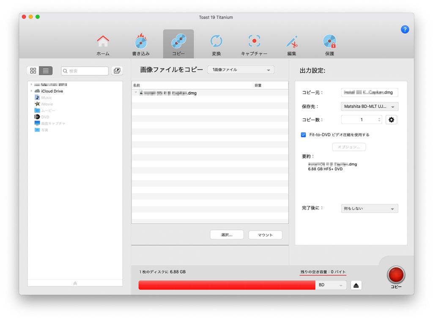Viewport: 433px width, 320px height.
Task: Open the 保存先 Matshita BD-MLT dropdown
Action: click(x=370, y=107)
